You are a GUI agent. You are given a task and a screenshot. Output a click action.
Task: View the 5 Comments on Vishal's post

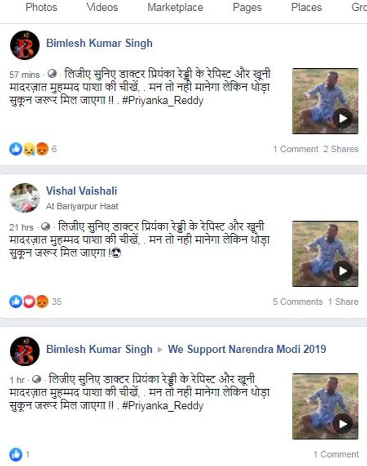(298, 302)
